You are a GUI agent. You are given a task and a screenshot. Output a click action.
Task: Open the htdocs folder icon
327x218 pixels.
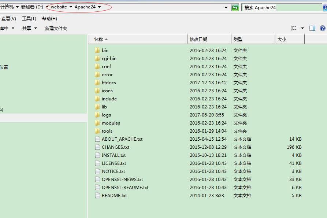tap(97, 82)
